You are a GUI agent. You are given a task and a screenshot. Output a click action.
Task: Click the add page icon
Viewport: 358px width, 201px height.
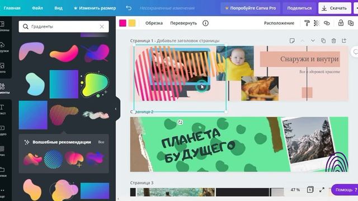pos(344,41)
